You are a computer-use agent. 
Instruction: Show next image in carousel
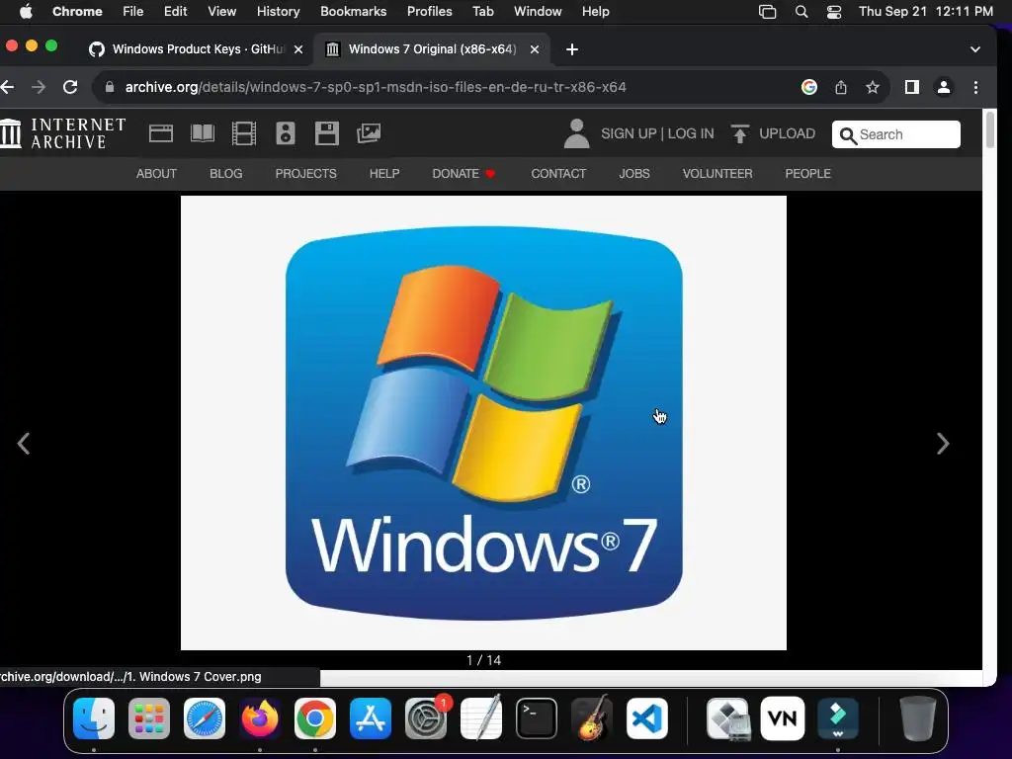tap(943, 444)
